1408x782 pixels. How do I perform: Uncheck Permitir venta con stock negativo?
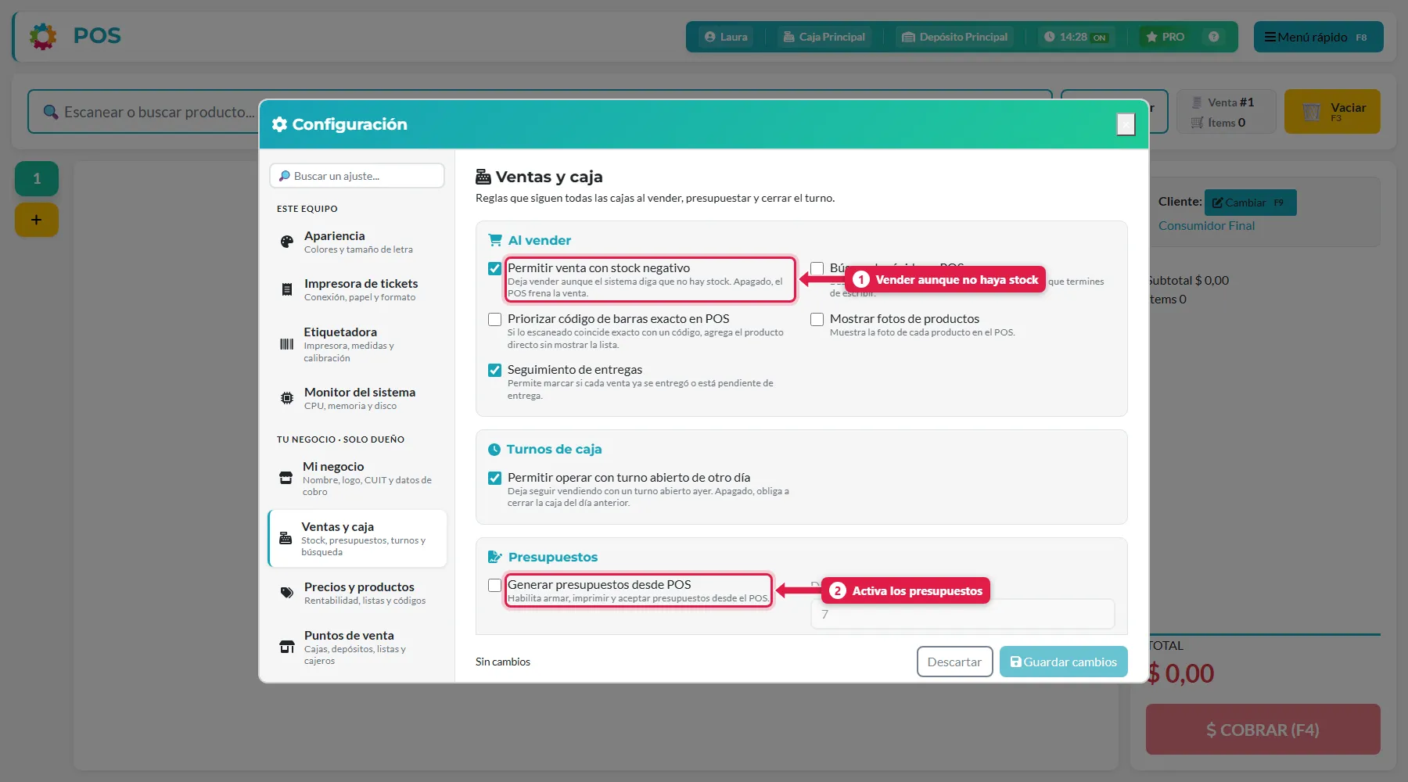494,268
